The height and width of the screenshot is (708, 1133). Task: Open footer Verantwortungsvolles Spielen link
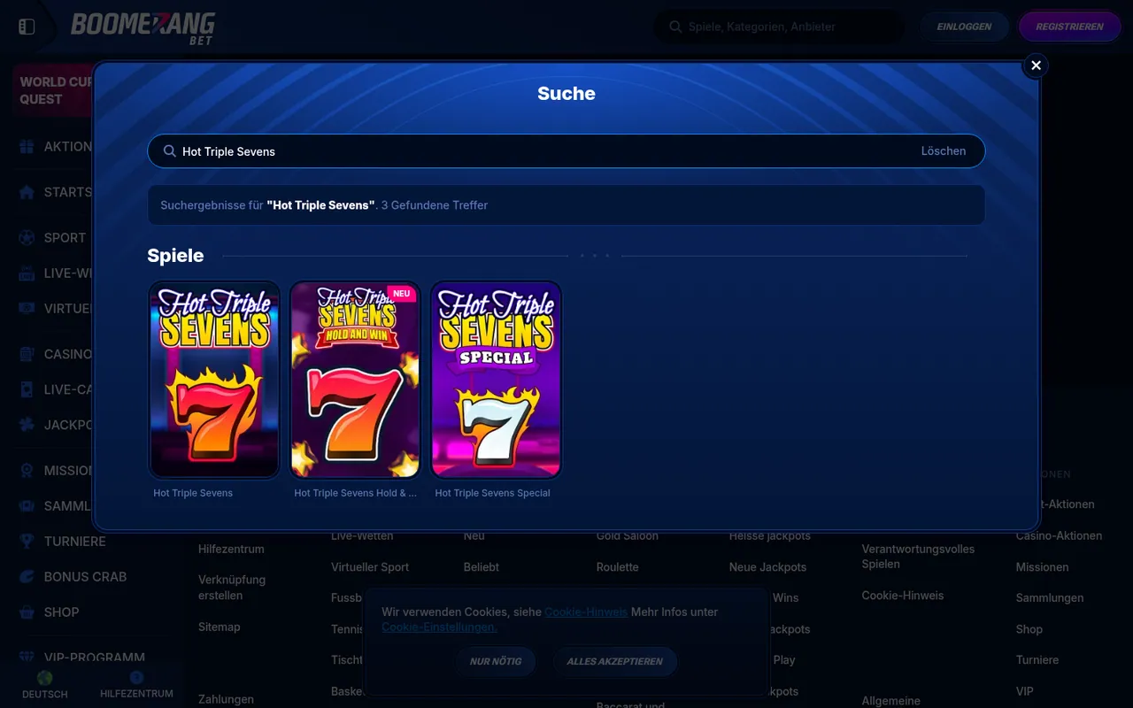point(918,556)
